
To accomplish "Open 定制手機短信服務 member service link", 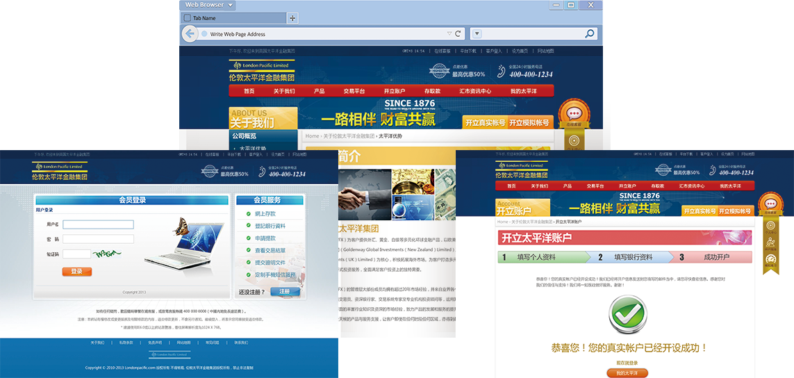I will (x=275, y=274).
